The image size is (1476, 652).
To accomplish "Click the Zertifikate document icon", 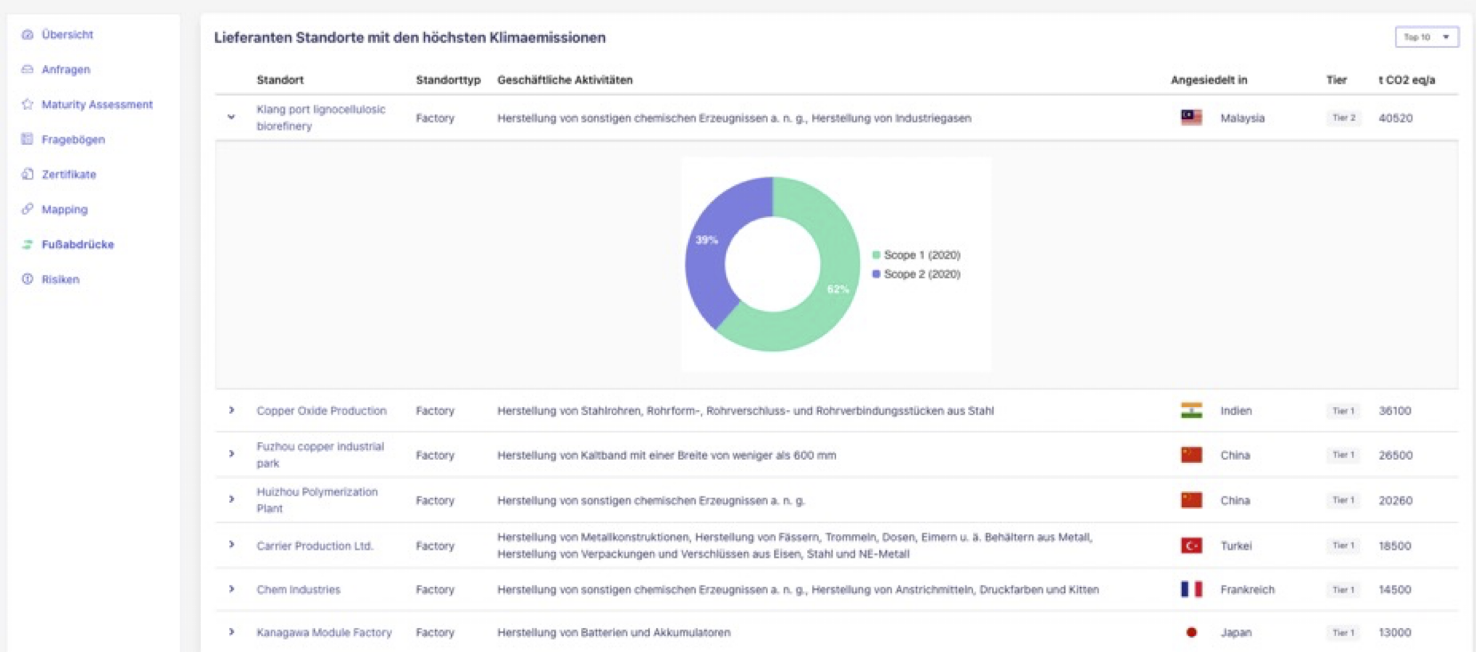I will 28,174.
